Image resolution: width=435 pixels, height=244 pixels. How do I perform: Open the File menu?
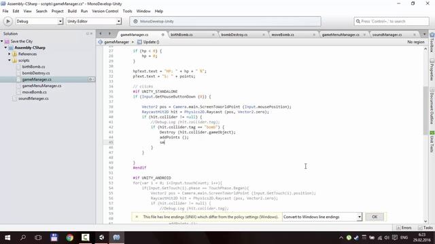coord(5,11)
